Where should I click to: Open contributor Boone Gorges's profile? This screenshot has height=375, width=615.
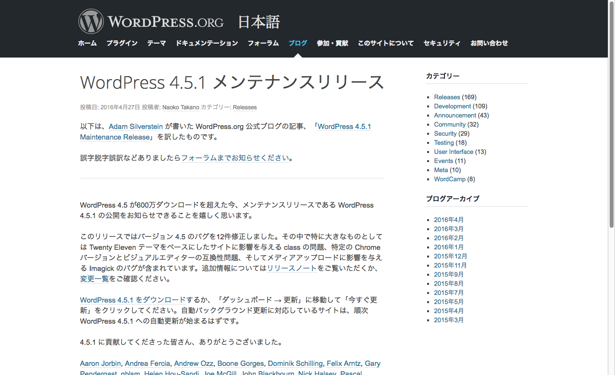(241, 363)
